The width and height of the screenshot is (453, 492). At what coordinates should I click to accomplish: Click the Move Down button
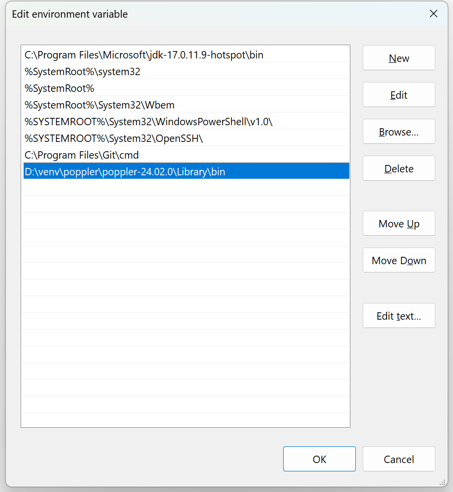[399, 261]
